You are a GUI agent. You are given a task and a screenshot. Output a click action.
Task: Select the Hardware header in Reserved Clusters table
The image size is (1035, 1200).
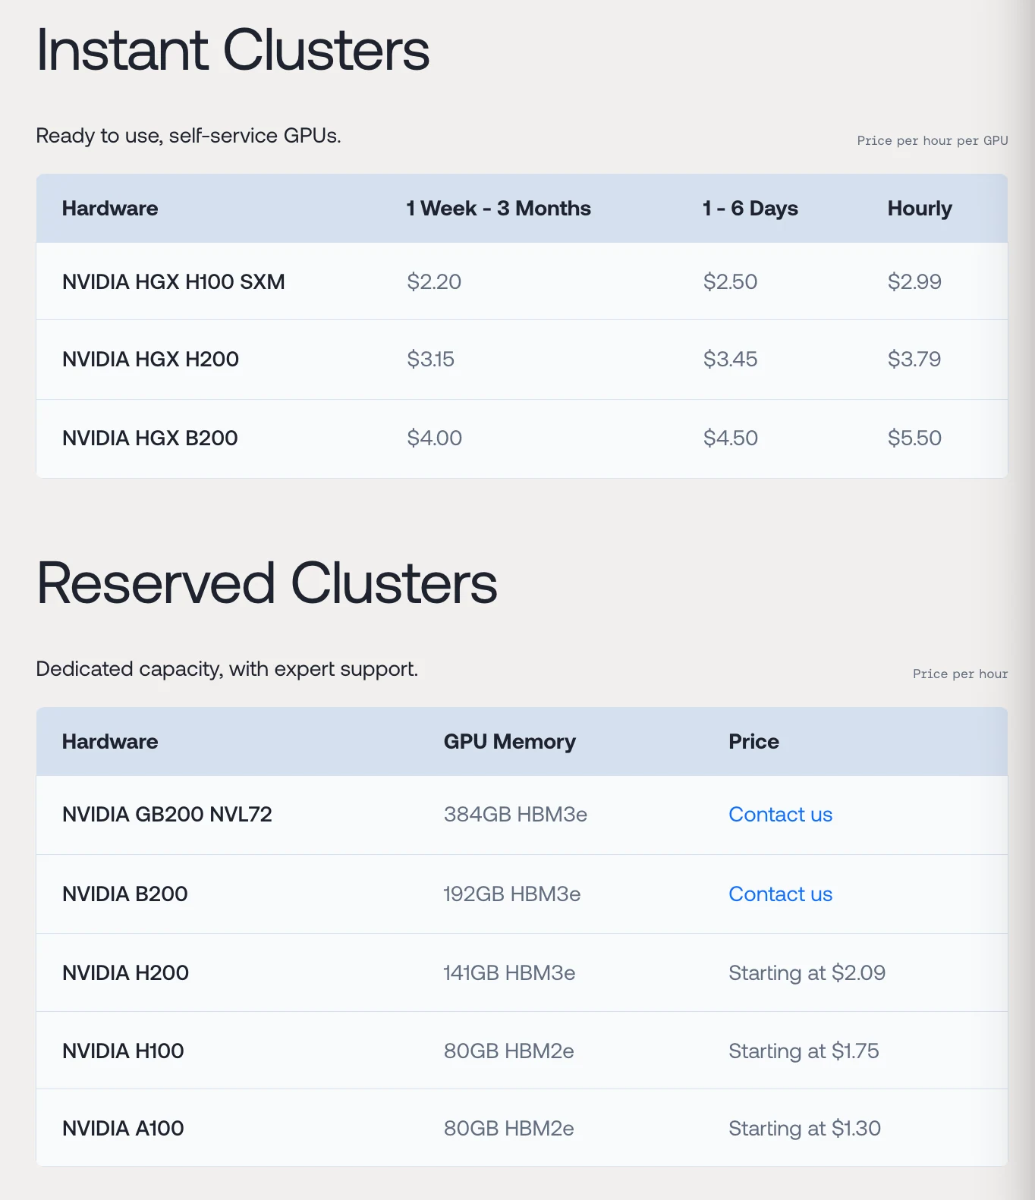click(x=110, y=742)
